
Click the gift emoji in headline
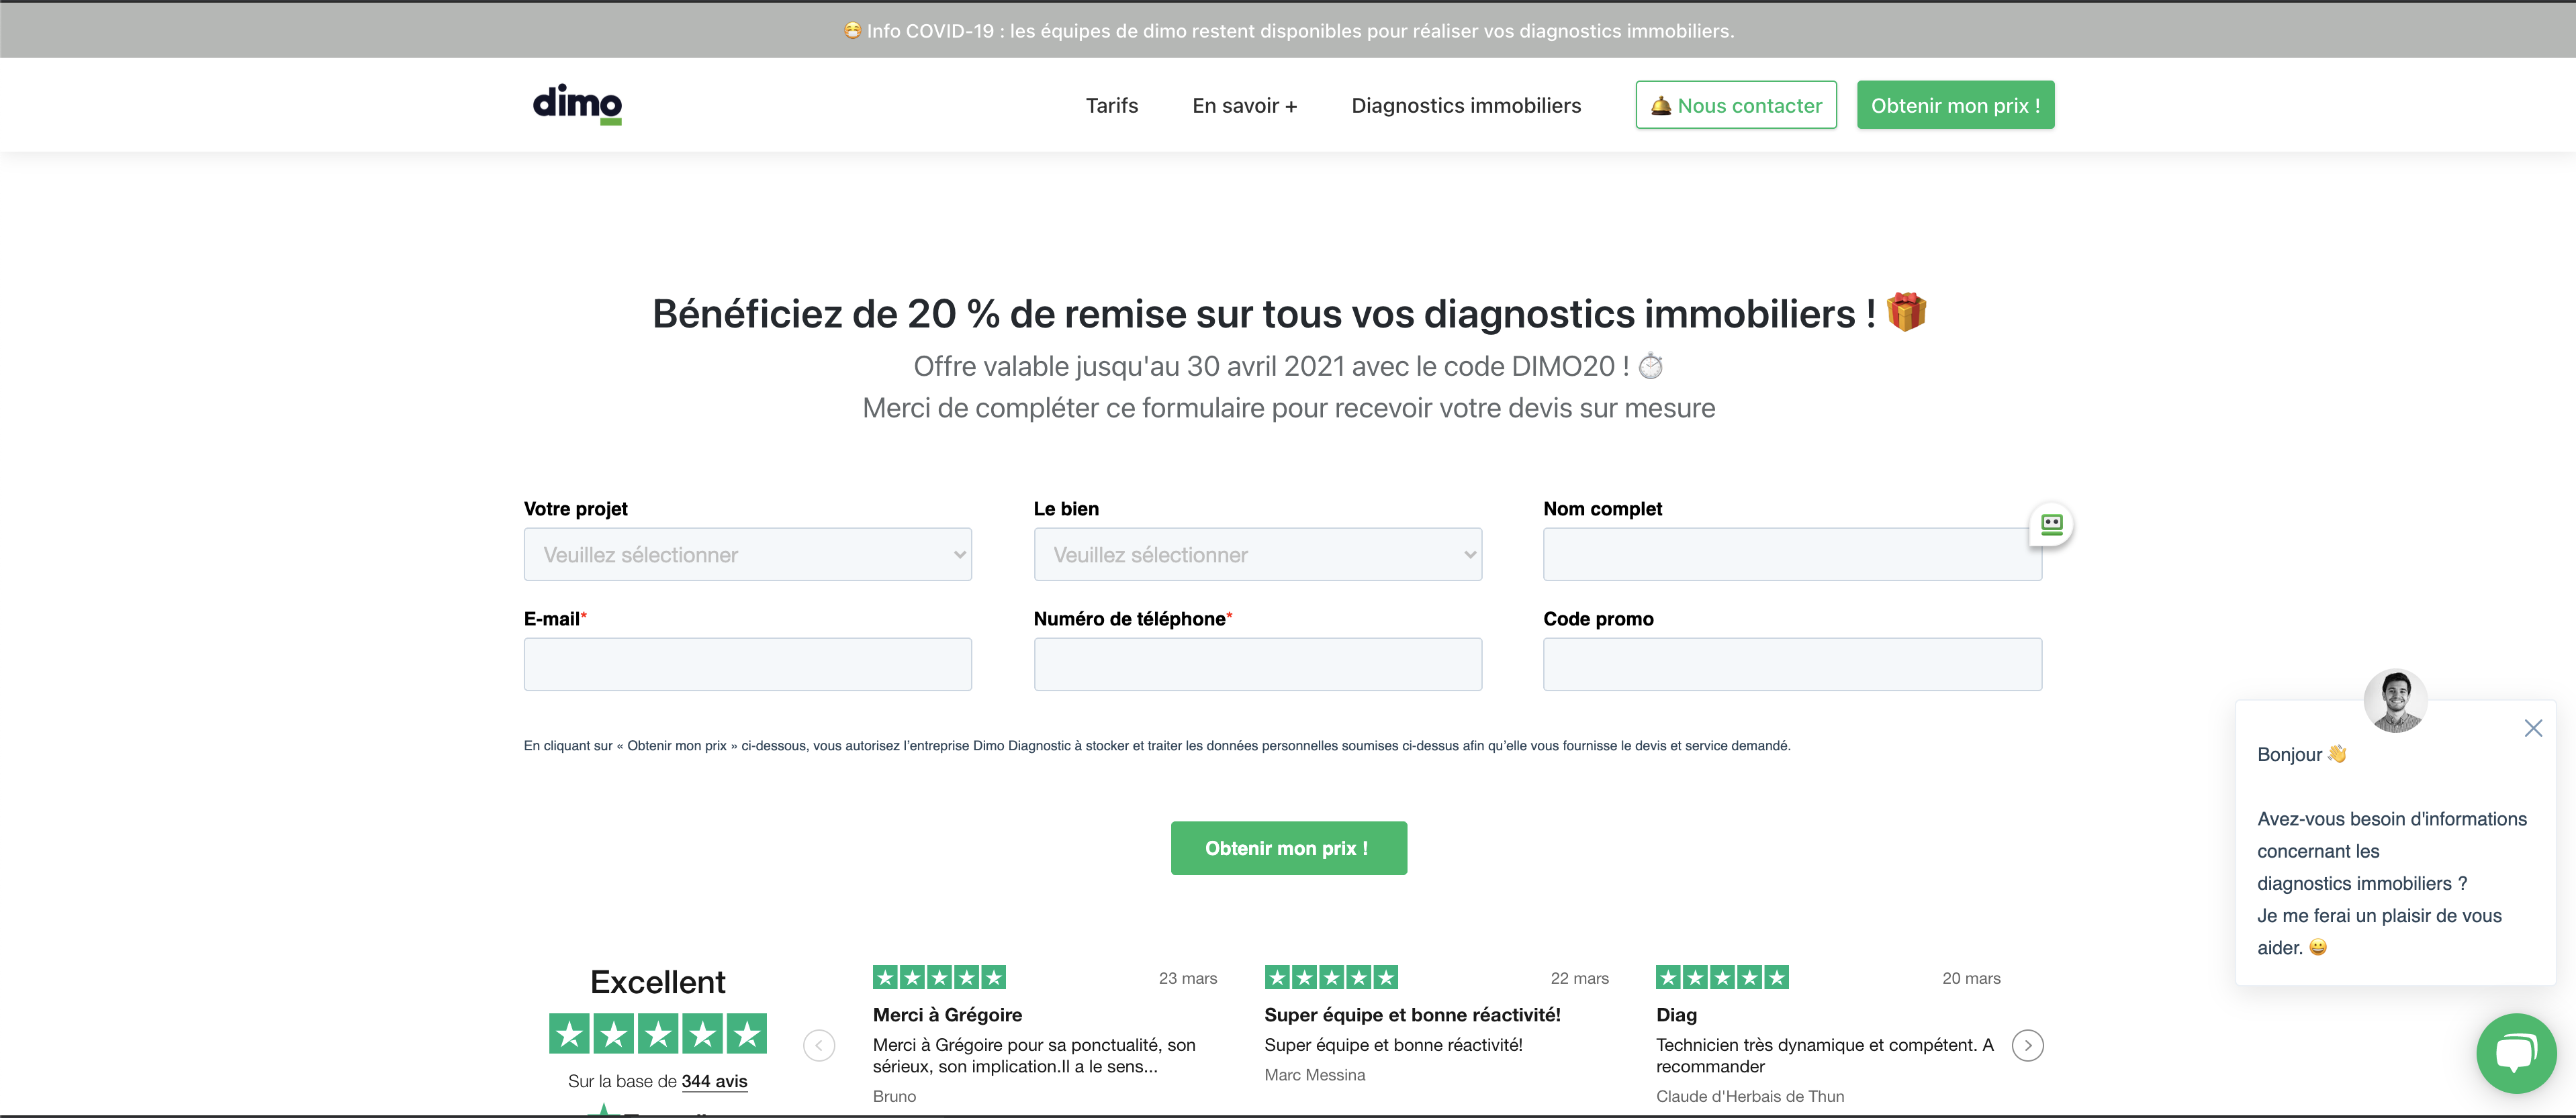click(x=1905, y=312)
